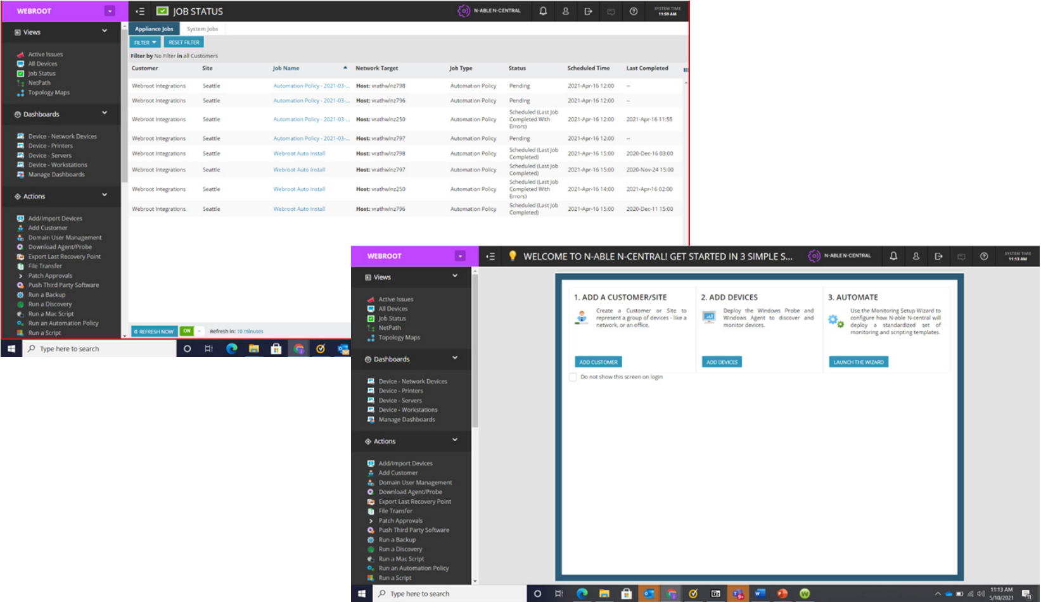Viewport: 1041px width, 602px height.
Task: Click the chat icon in Welcome window header
Action: click(961, 256)
